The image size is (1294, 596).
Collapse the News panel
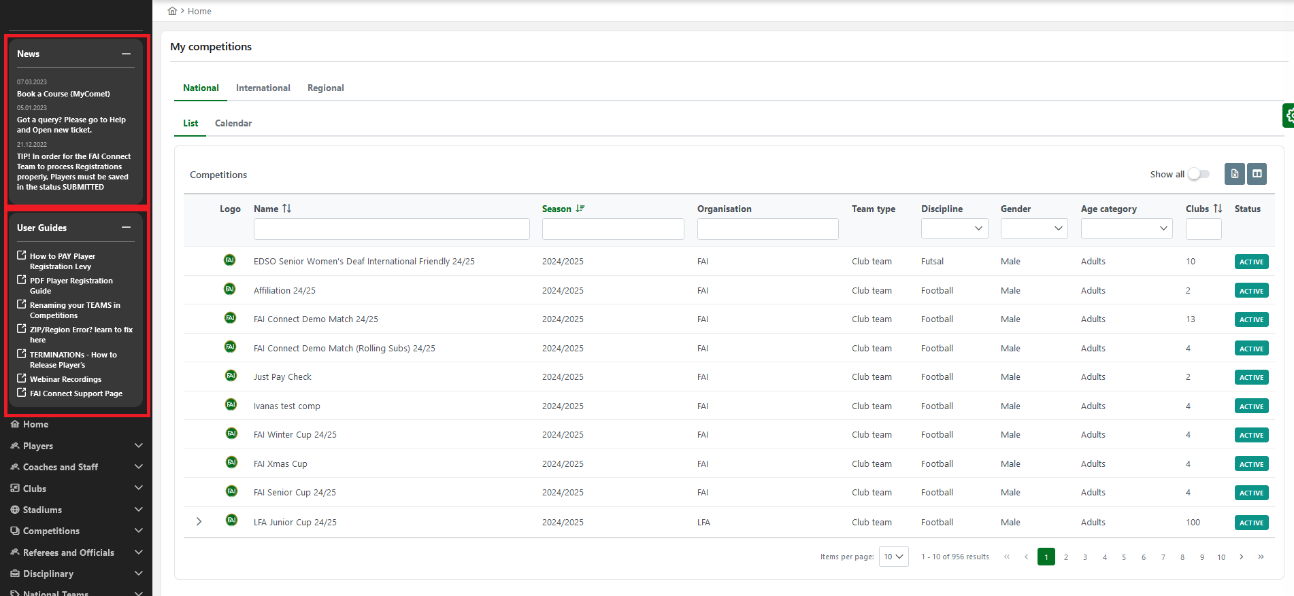coord(126,54)
